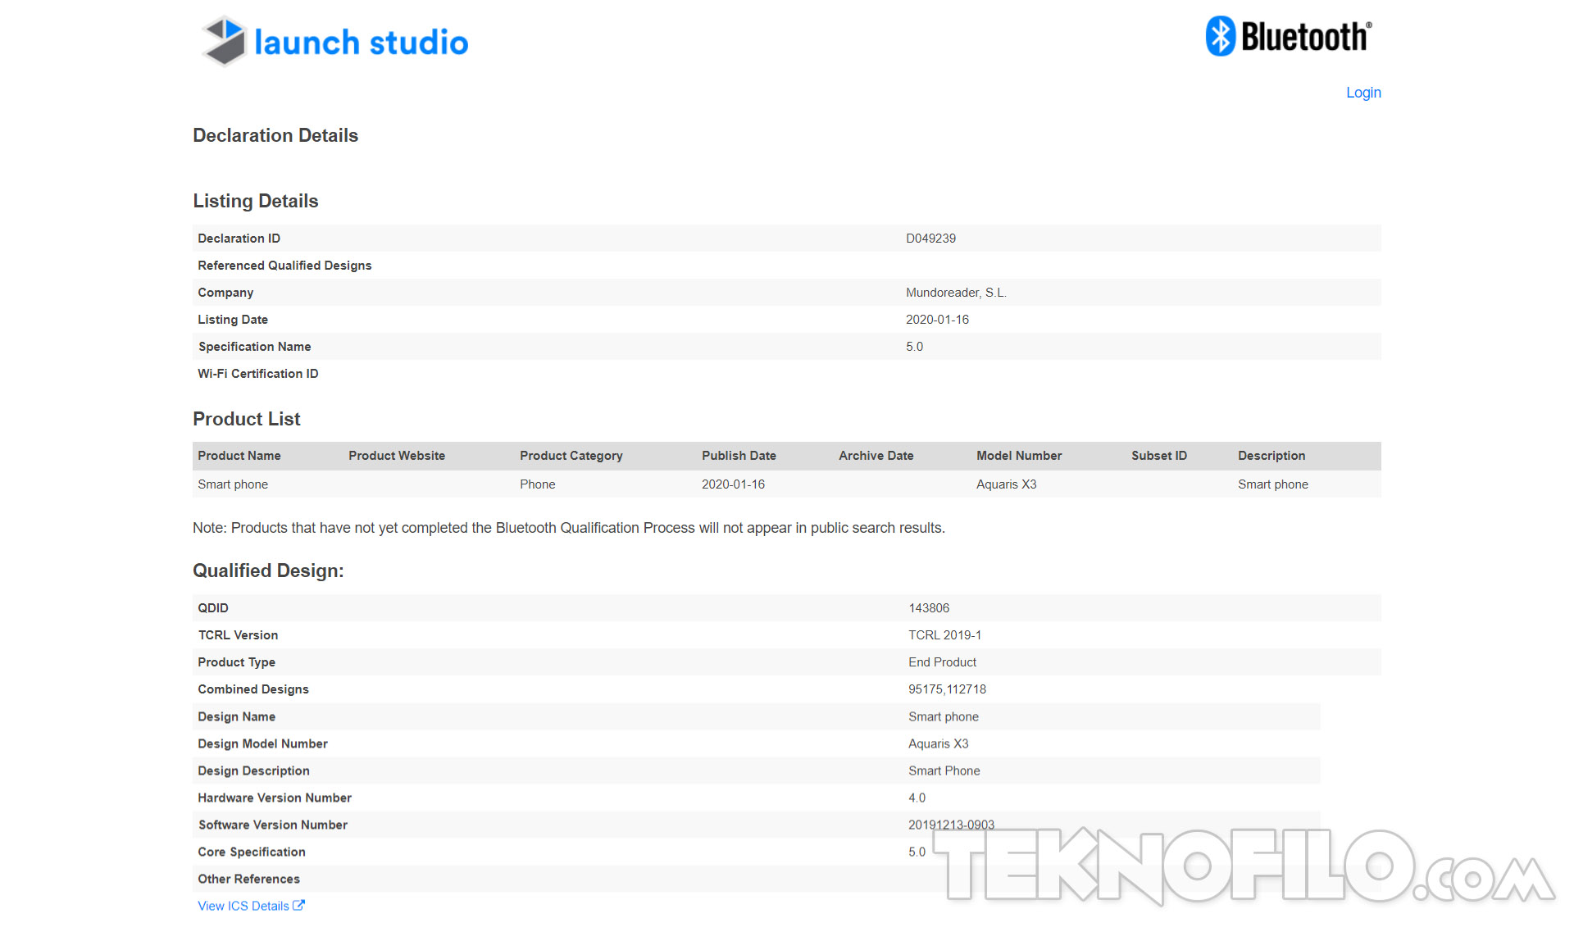This screenshot has width=1574, height=932.
Task: Click Combined Designs value 95175,112718
Action: (947, 689)
